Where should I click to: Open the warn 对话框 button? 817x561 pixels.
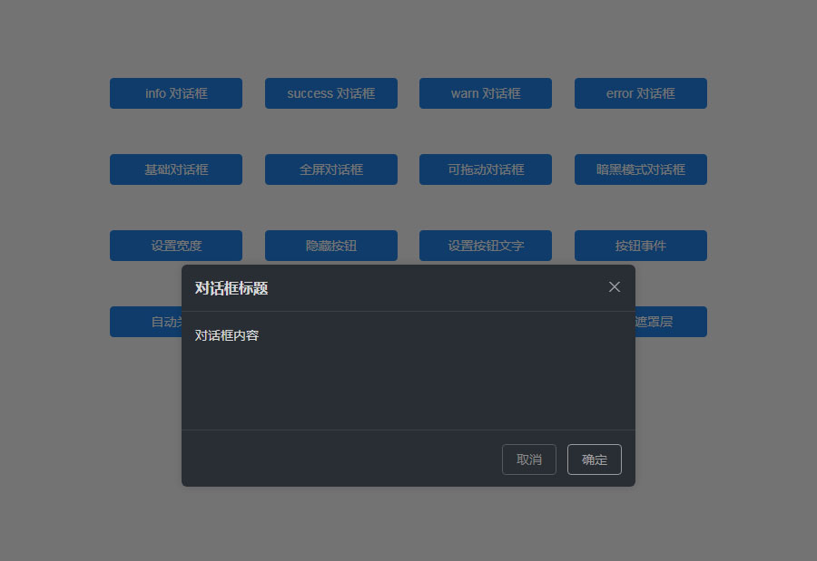click(486, 93)
